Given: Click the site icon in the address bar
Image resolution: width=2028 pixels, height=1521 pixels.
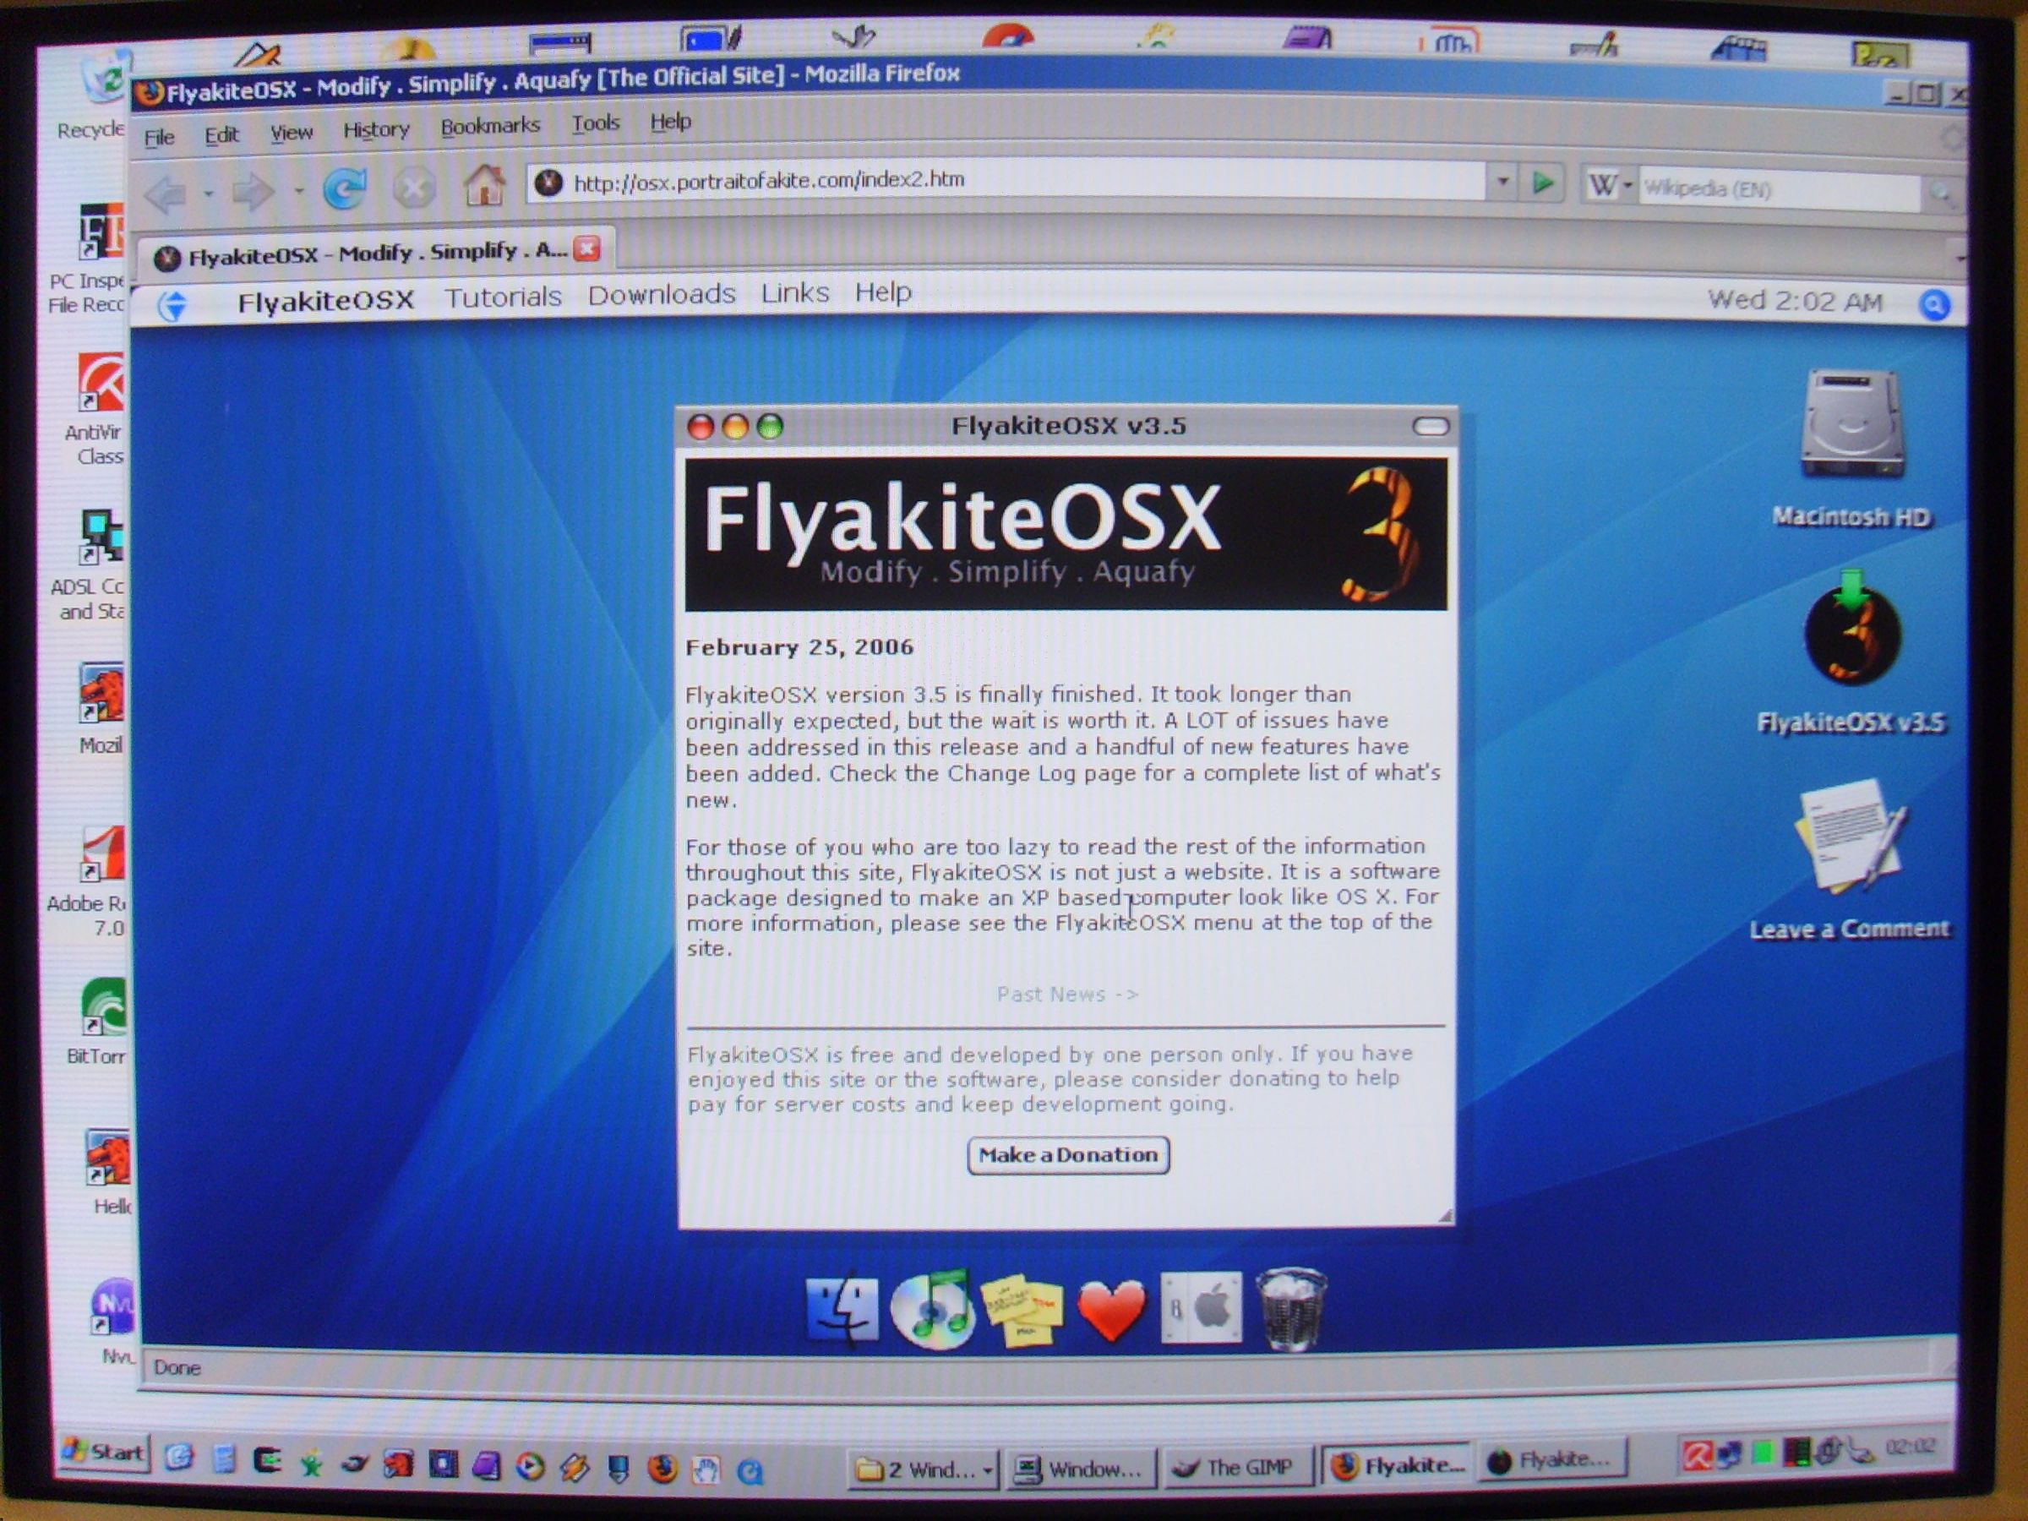Looking at the screenshot, I should (x=548, y=183).
